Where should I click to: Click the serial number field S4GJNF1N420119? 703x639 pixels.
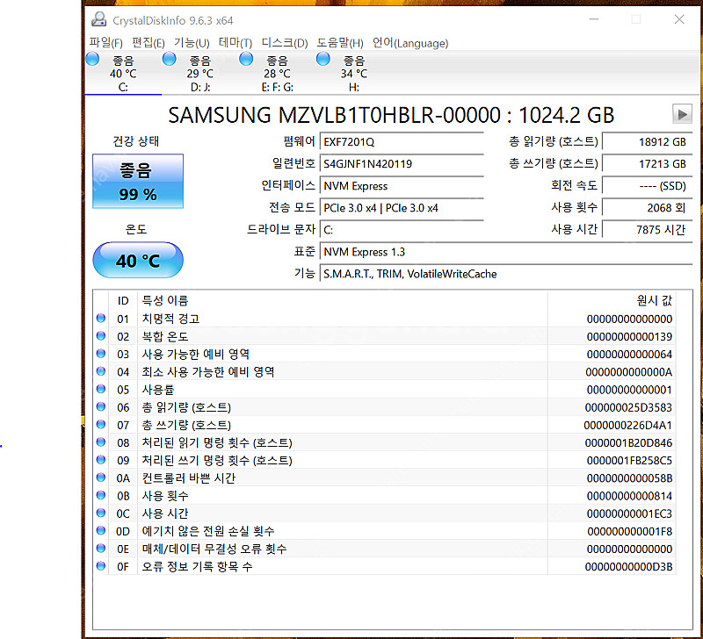(x=402, y=164)
